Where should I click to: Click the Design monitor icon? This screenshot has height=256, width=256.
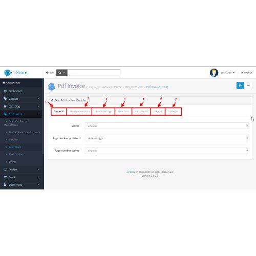5,169
